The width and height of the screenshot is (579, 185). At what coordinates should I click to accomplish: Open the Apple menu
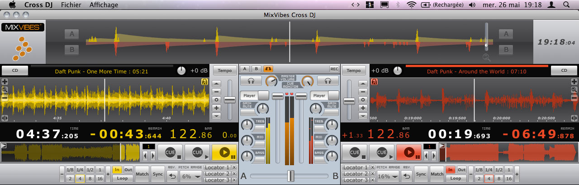(x=12, y=5)
